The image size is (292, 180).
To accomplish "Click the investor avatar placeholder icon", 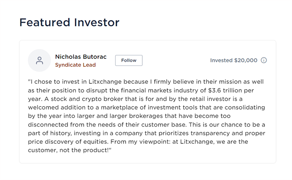I will pyautogui.click(x=39, y=60).
